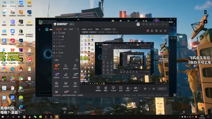
Task: Expand speaker options arrow
Action: 139,88
